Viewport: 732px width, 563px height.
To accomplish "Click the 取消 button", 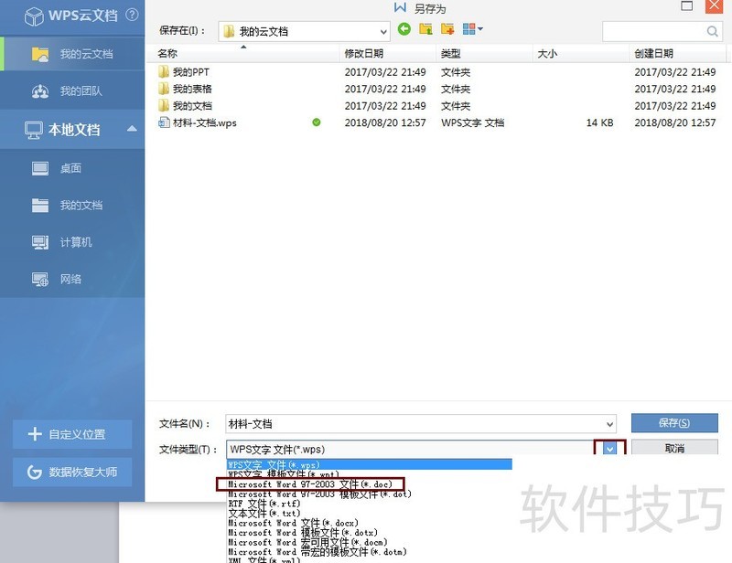I will pyautogui.click(x=674, y=448).
